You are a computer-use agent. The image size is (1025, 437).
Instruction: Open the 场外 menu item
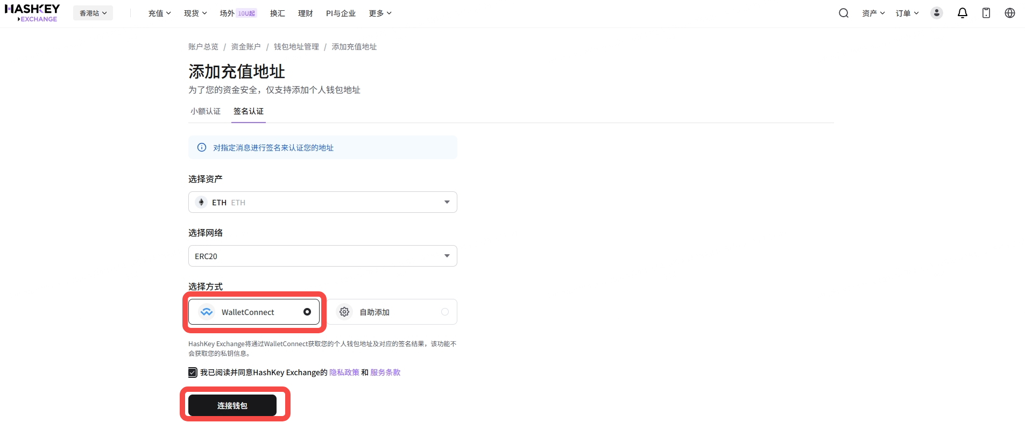click(227, 13)
